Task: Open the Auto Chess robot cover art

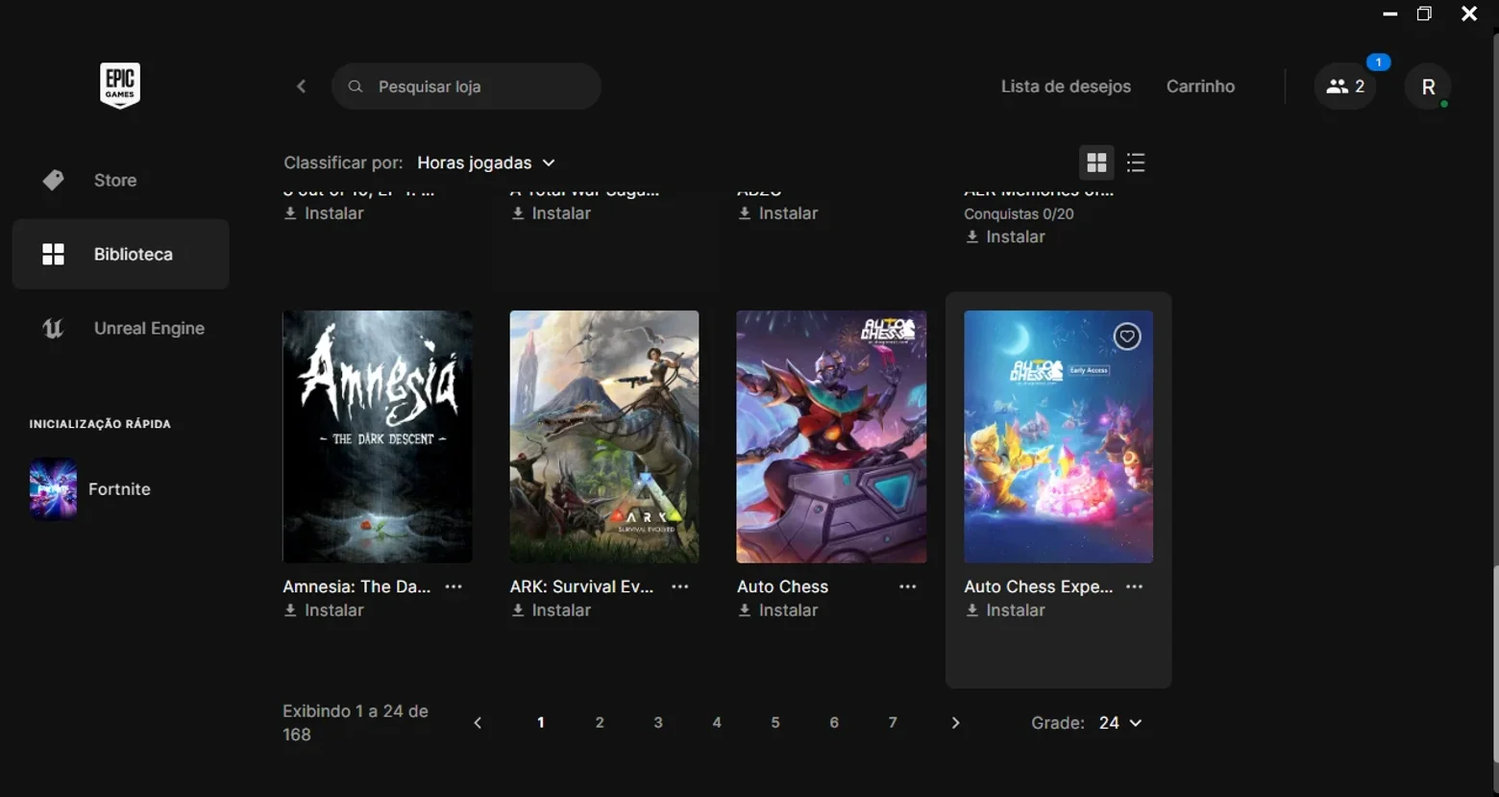Action: [x=831, y=436]
